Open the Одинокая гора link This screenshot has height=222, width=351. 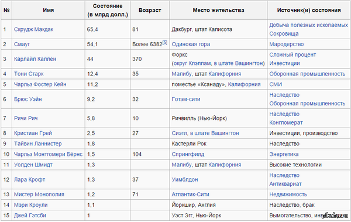coord(191,44)
